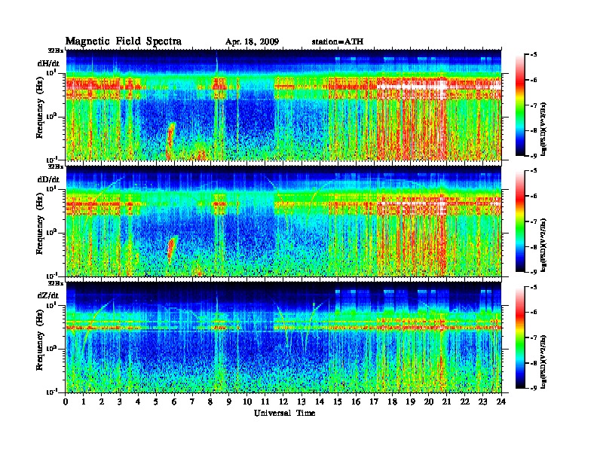Click the bottom colorbar beside the dZ/dt panel
Image resolution: width=597 pixels, height=461 pixels.
pos(520,337)
